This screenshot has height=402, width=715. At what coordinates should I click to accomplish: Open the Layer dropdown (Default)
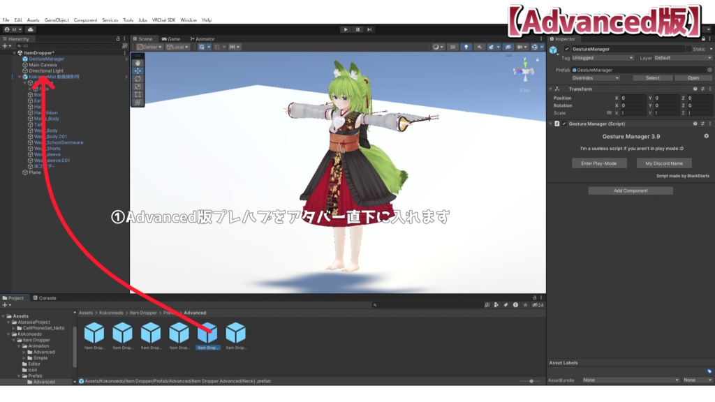[683, 58]
